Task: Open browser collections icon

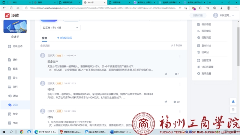Action: point(214,8)
